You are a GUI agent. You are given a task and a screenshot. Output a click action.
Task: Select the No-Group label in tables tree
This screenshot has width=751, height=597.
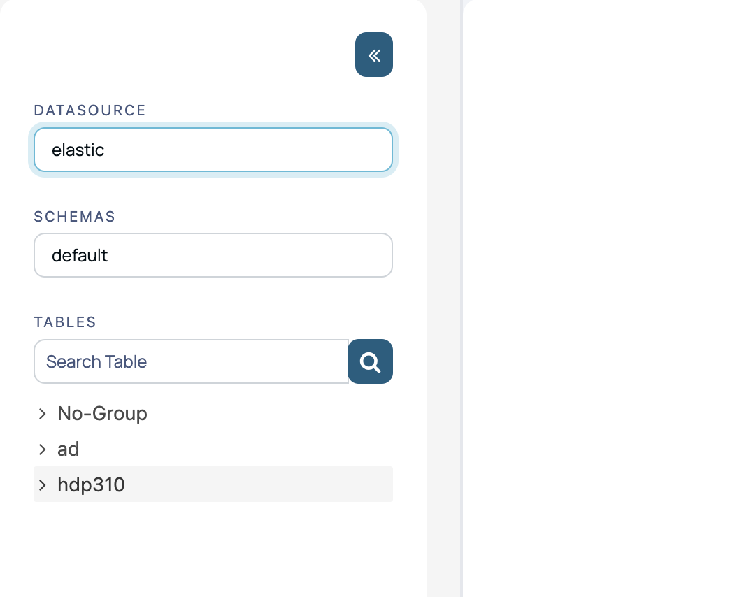coord(102,414)
